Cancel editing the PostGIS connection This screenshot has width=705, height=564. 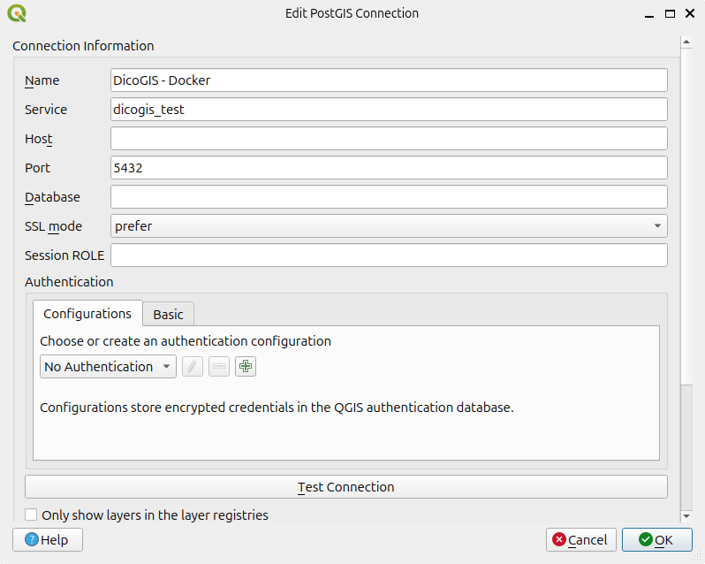click(581, 540)
